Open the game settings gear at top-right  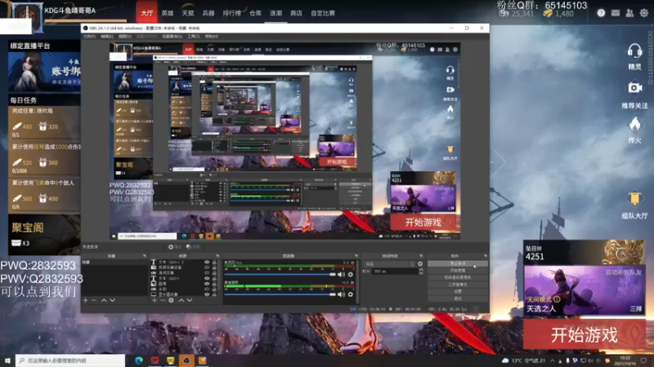(644, 13)
